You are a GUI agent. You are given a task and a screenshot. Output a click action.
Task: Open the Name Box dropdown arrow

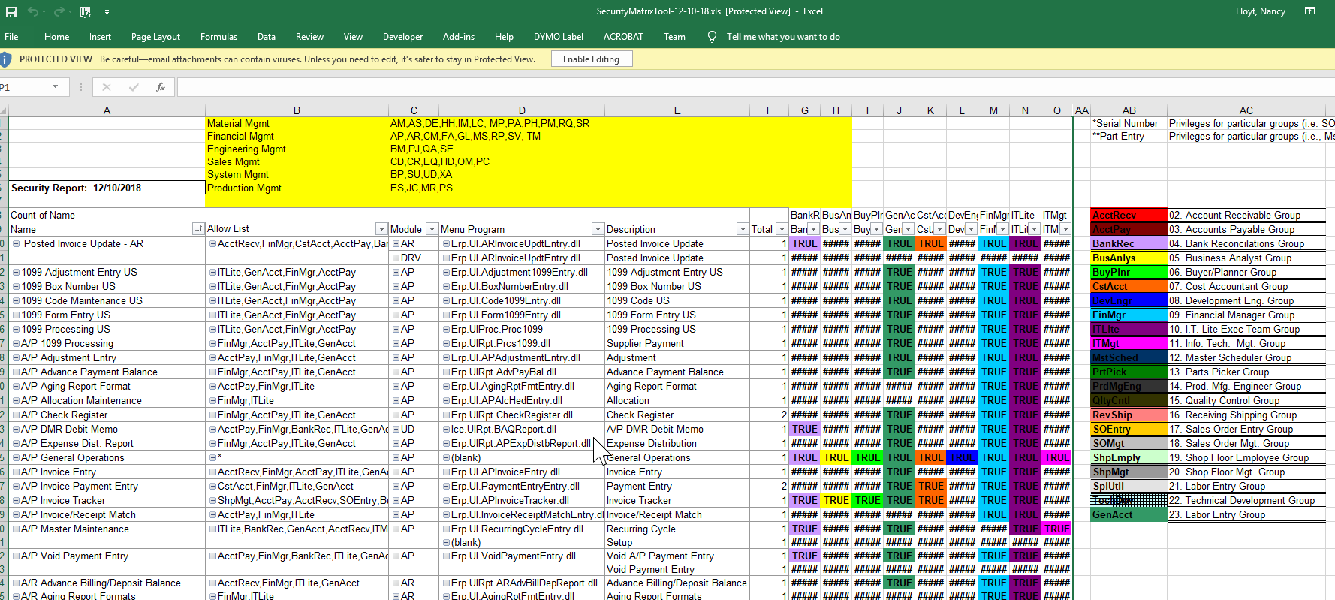click(x=55, y=87)
